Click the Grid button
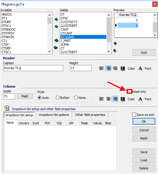This screenshot has height=174, width=158. click(x=144, y=53)
